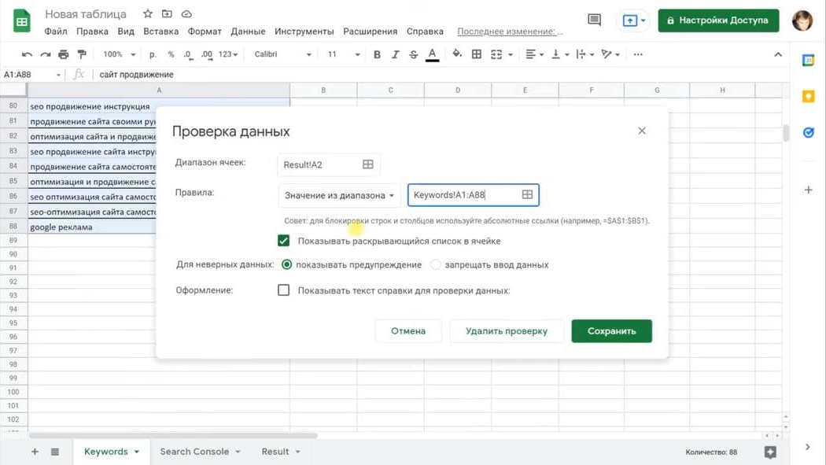Open the text color picker

432,54
